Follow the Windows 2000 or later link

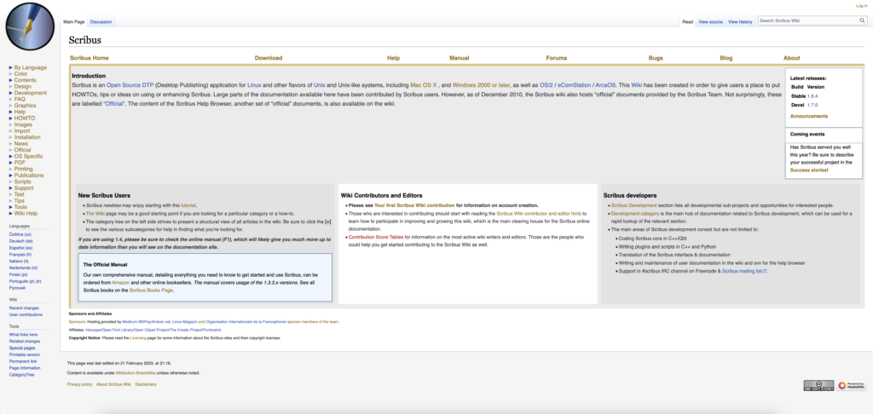[481, 85]
